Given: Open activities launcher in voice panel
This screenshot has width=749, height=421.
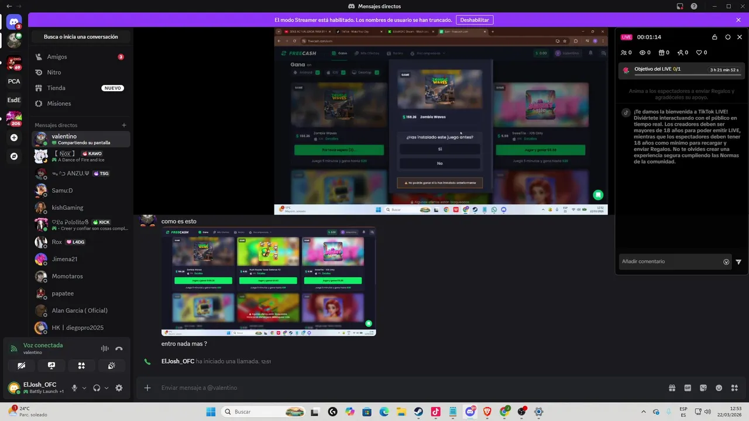Looking at the screenshot, I should (x=81, y=365).
